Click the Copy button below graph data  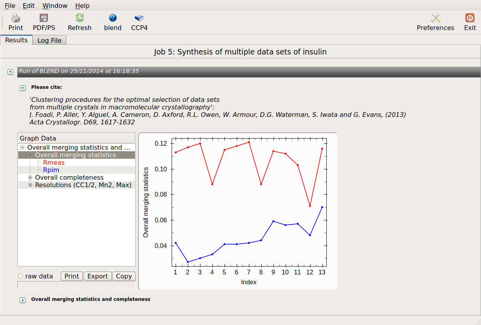tap(124, 276)
